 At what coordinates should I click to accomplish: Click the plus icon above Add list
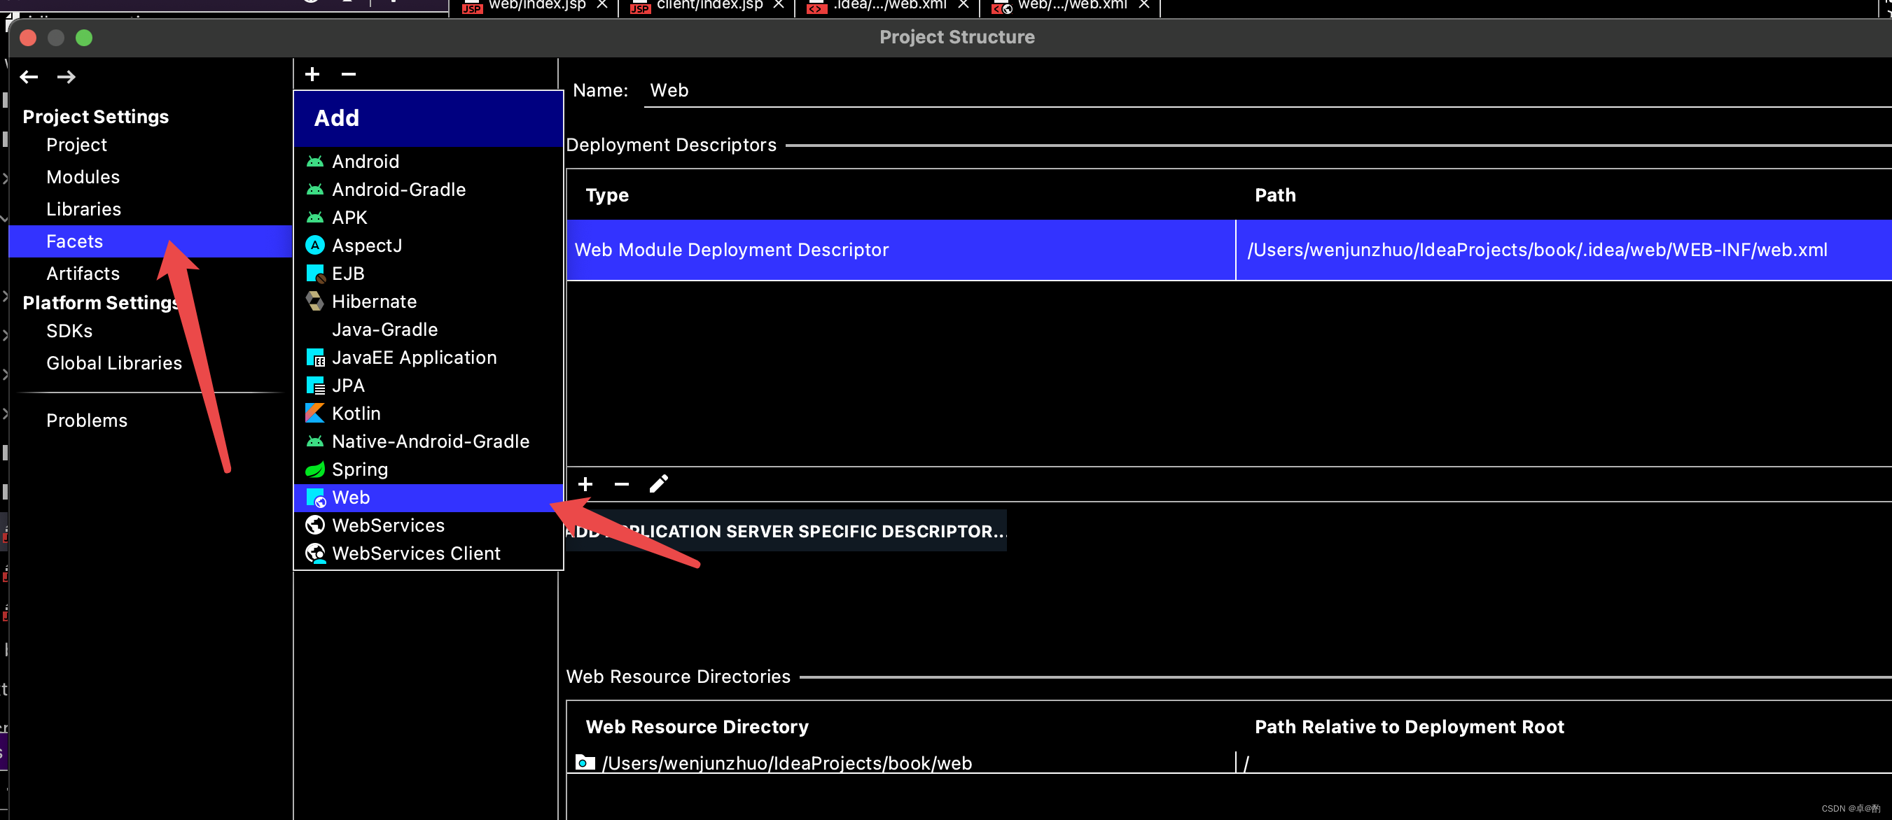(x=312, y=74)
